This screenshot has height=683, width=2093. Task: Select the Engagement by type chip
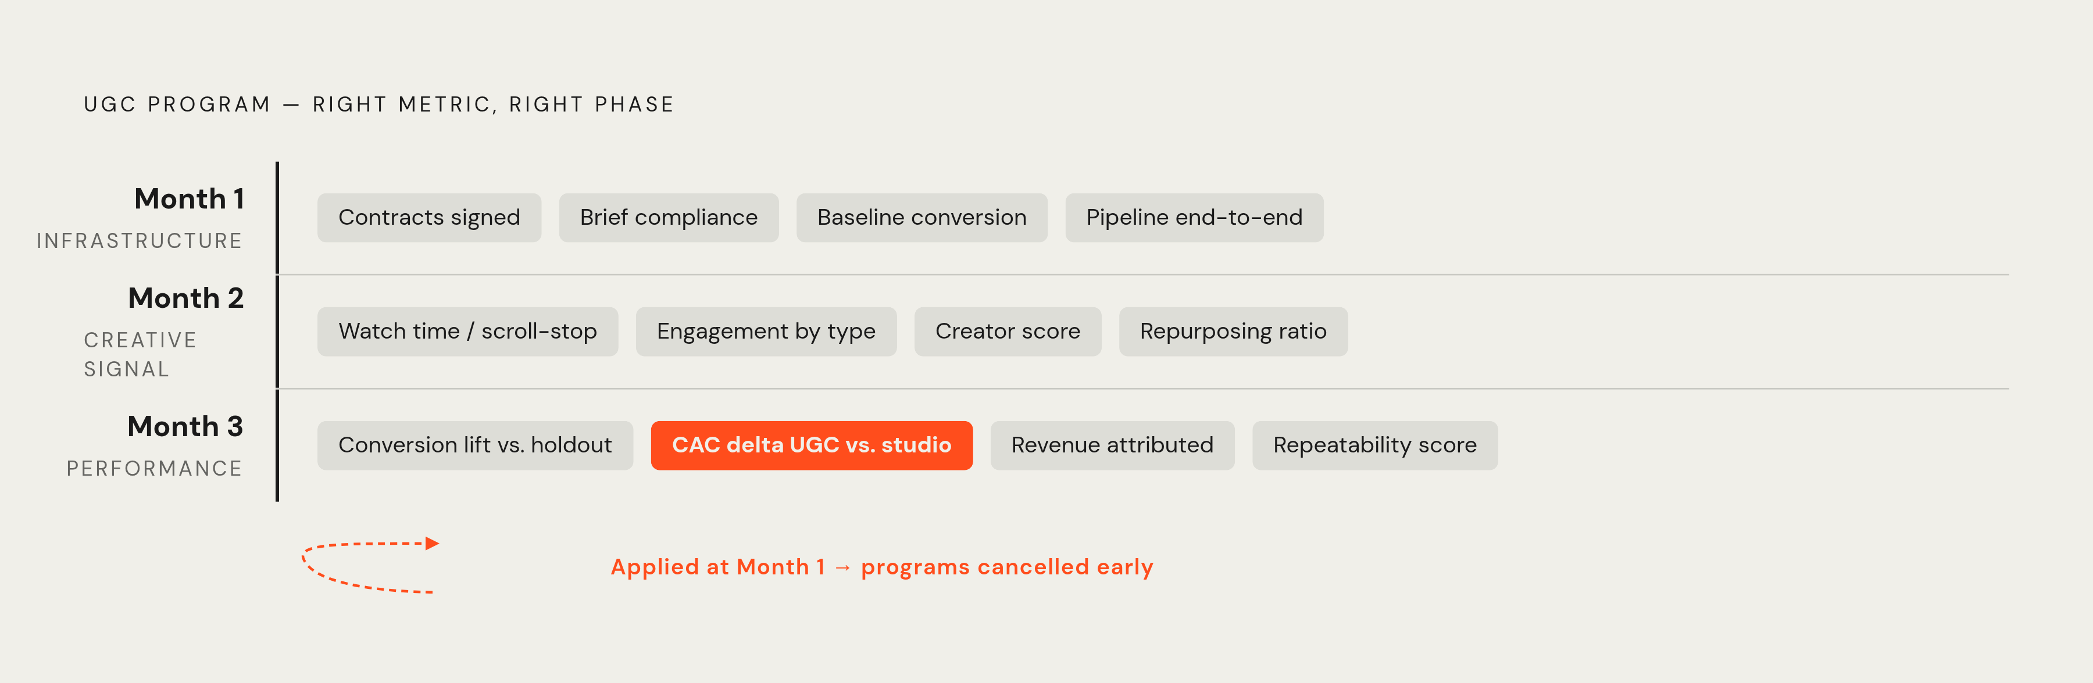click(765, 332)
